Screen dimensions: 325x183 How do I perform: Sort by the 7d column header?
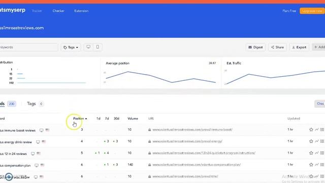tap(107, 118)
